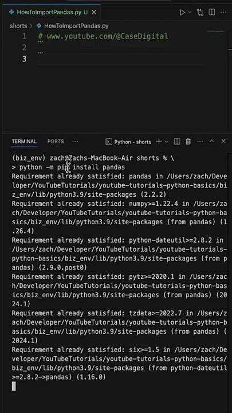Image resolution: width=232 pixels, height=413 pixels.
Task: Split the terminal pane
Action: 177,142
